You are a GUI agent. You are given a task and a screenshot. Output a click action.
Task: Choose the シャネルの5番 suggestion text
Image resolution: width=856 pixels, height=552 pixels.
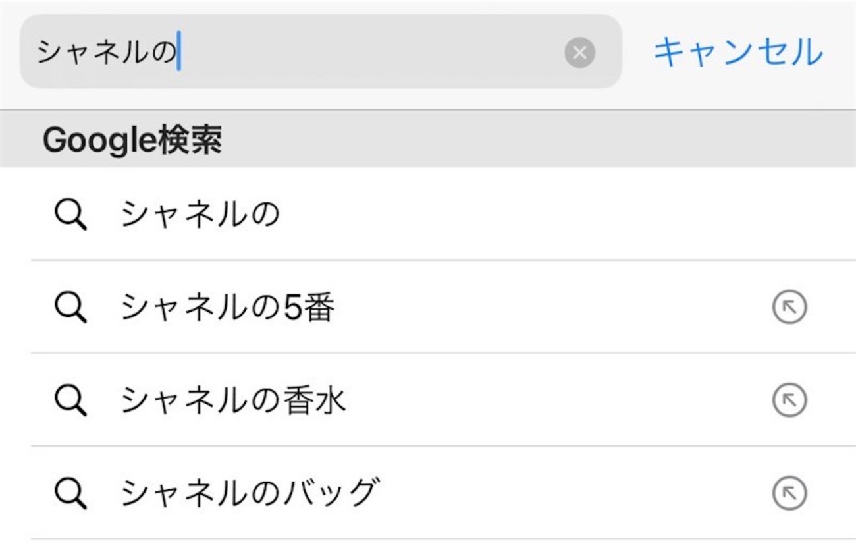pos(228,308)
